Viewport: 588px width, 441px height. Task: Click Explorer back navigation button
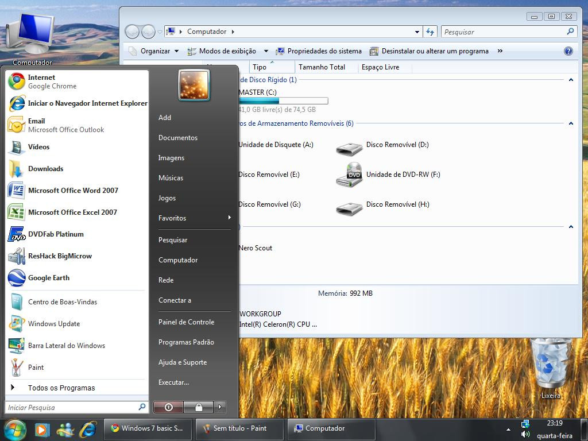(132, 32)
